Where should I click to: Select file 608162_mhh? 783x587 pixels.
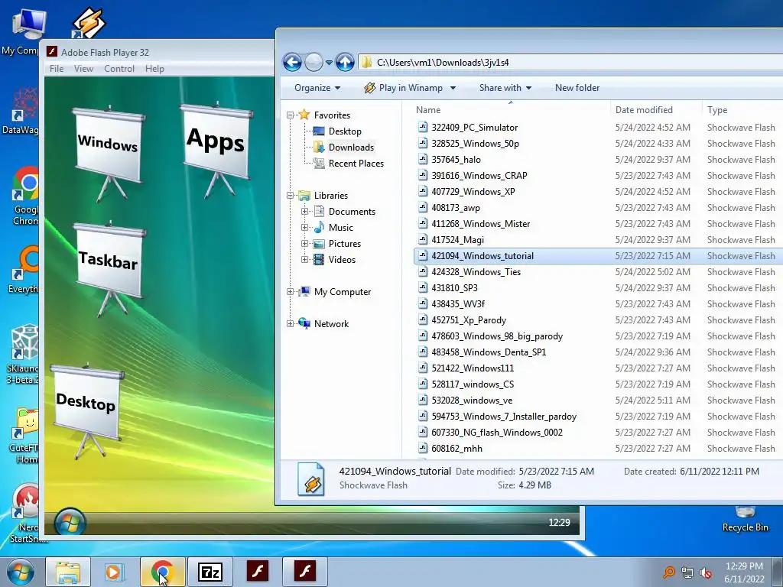[457, 449]
